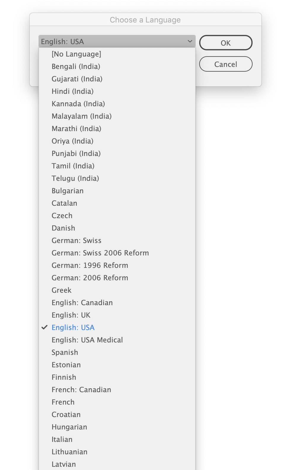The height and width of the screenshot is (470, 300).
Task: Choose Czech from the list
Action: coord(62,215)
